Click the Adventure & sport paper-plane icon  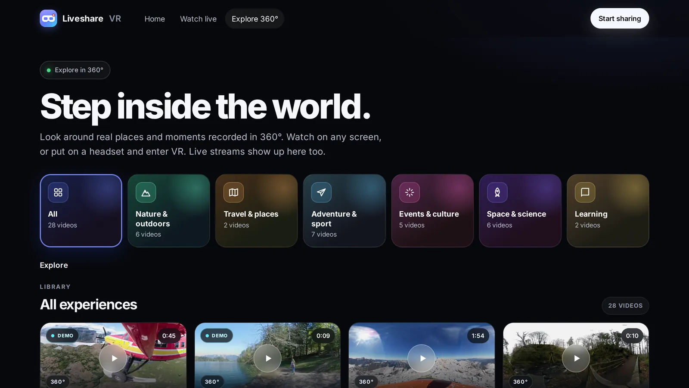point(322,192)
